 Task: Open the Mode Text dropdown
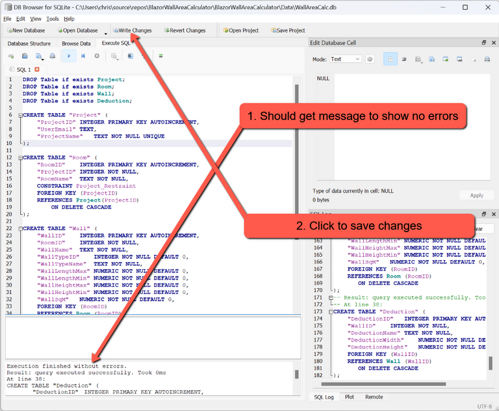point(345,59)
